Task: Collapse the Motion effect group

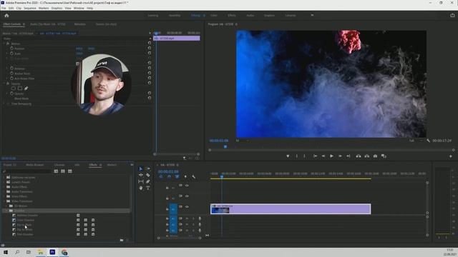Action: (x=4, y=44)
